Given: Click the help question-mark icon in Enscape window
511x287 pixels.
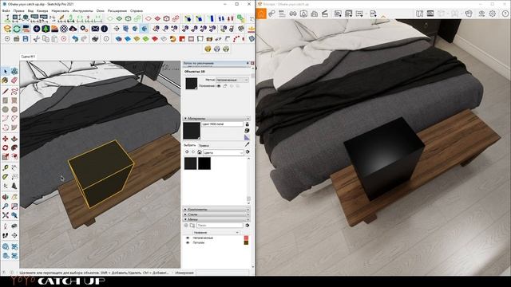Looking at the screenshot, I should tap(505, 14).
